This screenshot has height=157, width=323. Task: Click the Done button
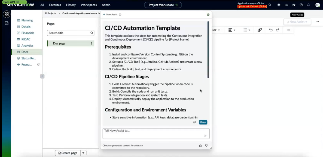coord(203,122)
